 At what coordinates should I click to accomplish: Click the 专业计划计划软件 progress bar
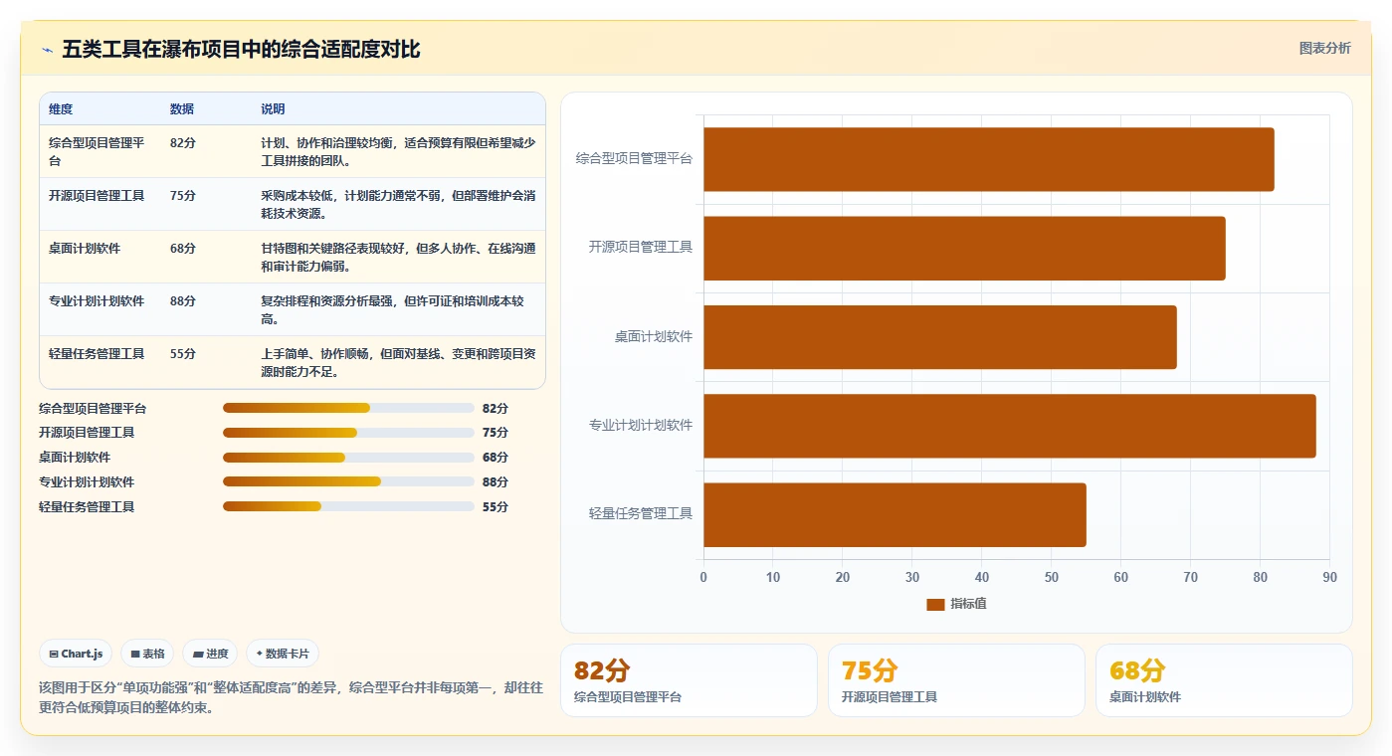tap(348, 481)
